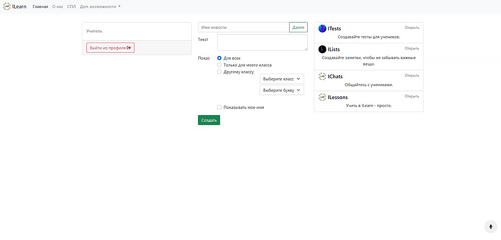Click 'Открыть' link for ITests

click(412, 28)
